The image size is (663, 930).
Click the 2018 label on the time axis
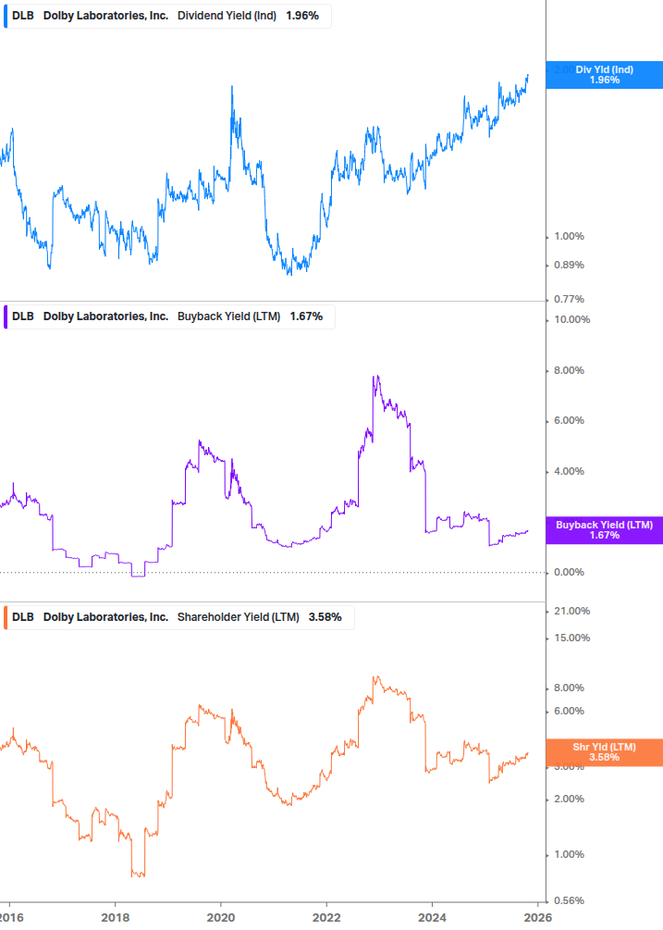point(115,917)
